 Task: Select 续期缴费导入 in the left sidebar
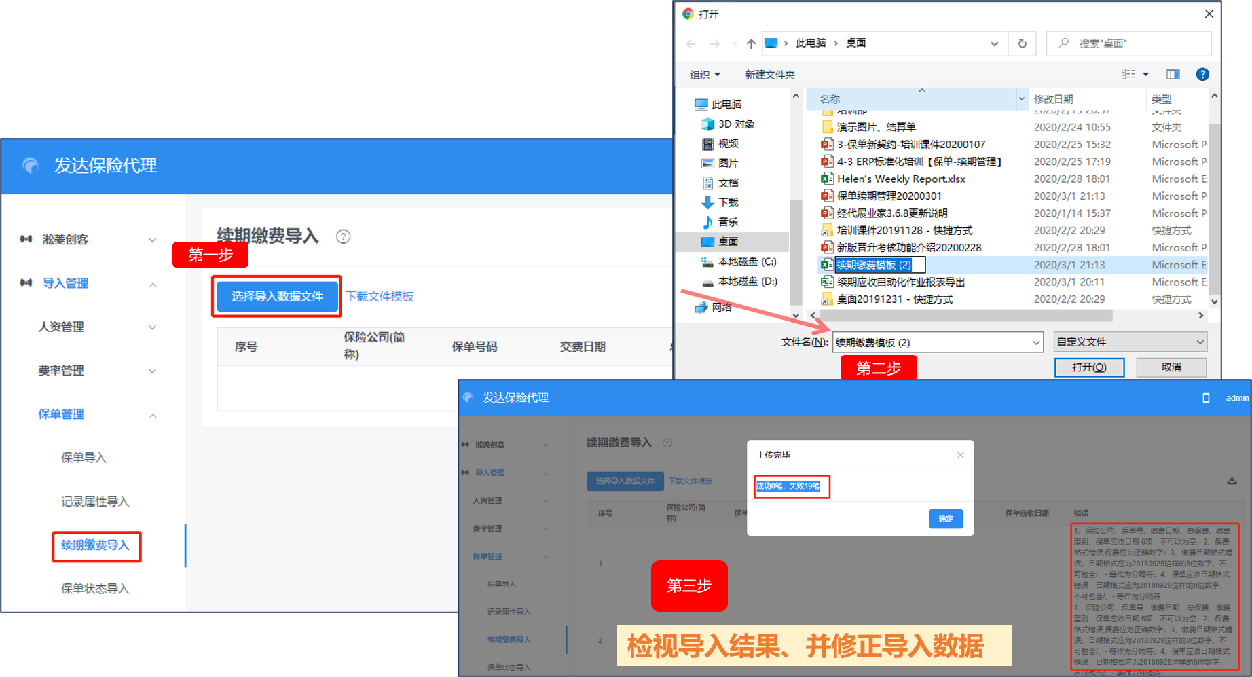[95, 545]
